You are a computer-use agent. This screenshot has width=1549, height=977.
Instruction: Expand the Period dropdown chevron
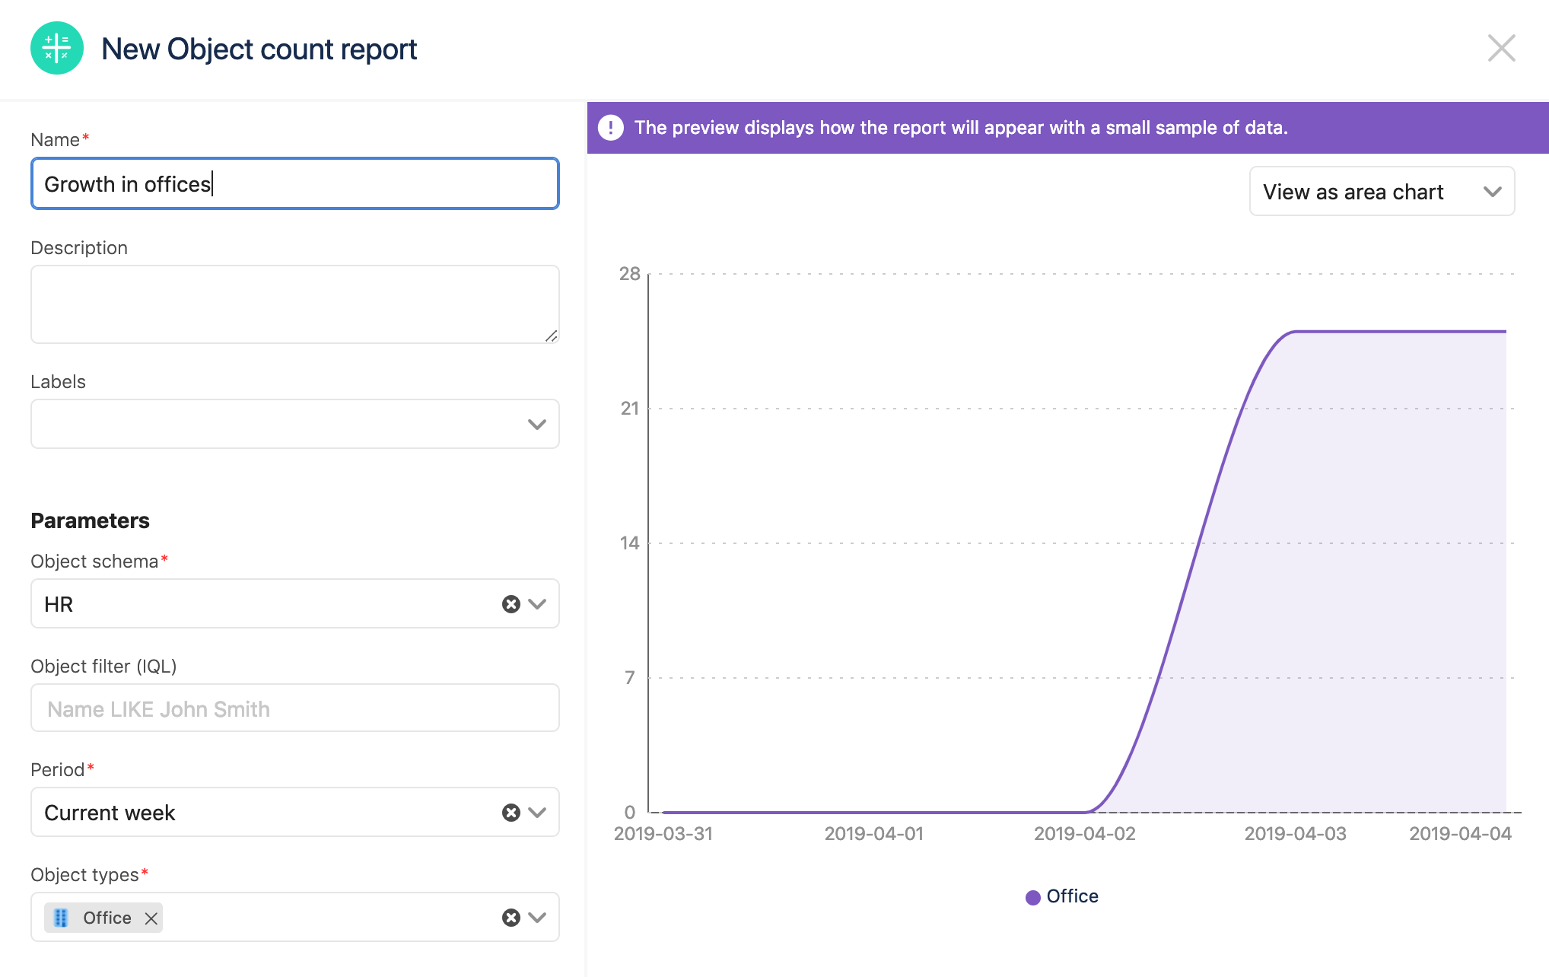pos(537,813)
